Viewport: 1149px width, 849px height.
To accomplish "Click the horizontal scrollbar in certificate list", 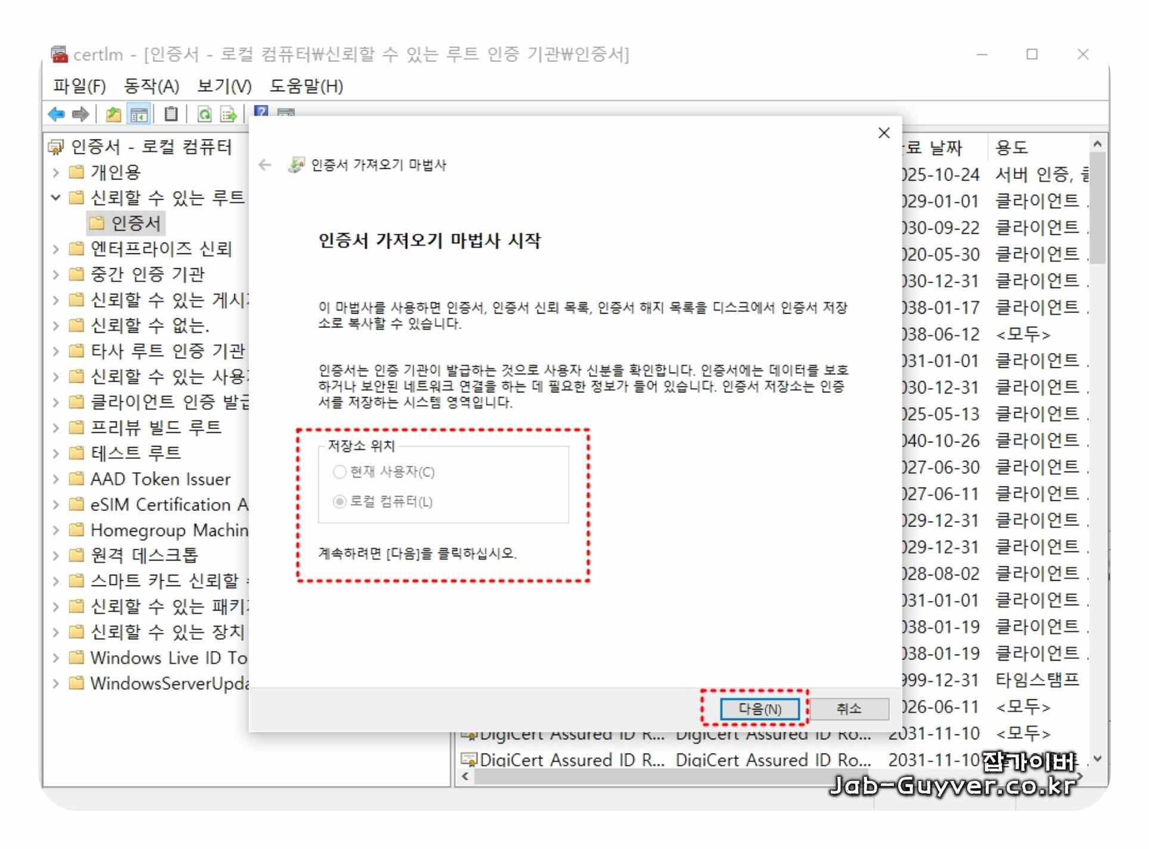I will coord(656,777).
